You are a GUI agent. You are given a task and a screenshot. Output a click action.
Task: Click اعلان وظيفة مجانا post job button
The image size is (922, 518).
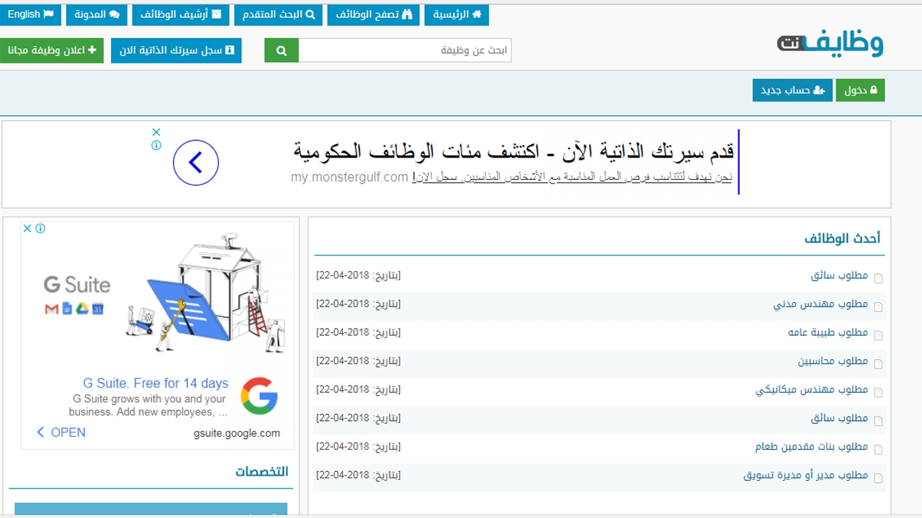tap(52, 50)
